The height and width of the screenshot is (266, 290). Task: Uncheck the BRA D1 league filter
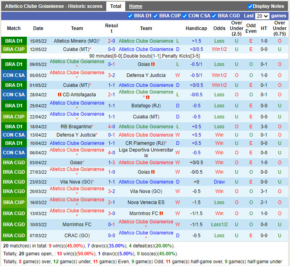coord(130,16)
